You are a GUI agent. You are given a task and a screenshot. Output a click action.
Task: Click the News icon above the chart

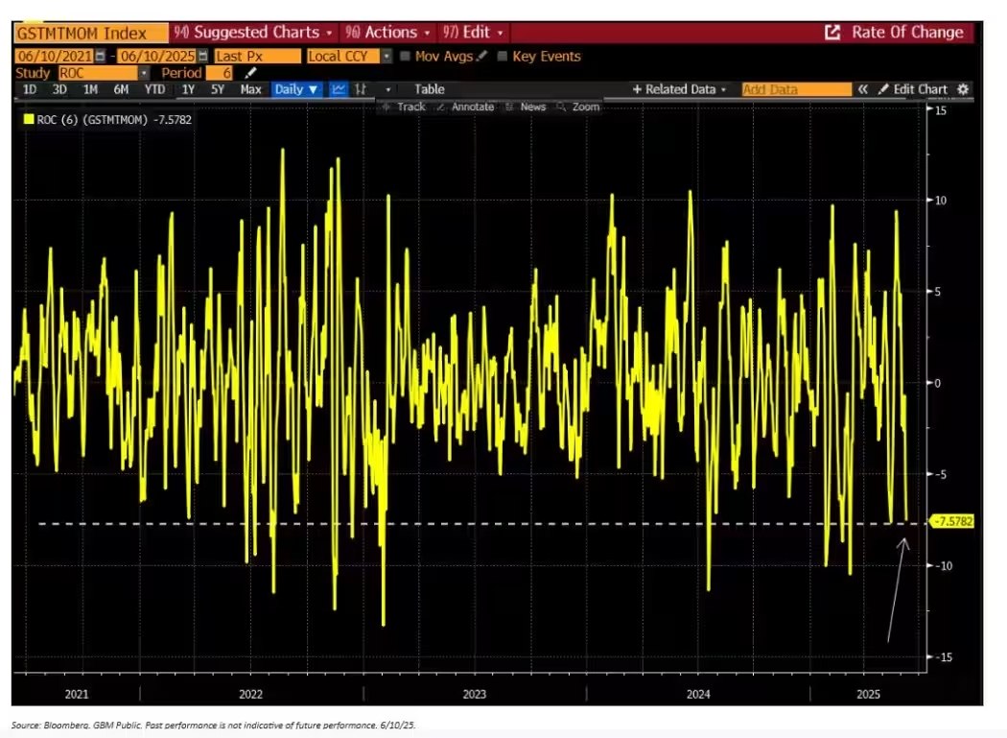(x=531, y=107)
